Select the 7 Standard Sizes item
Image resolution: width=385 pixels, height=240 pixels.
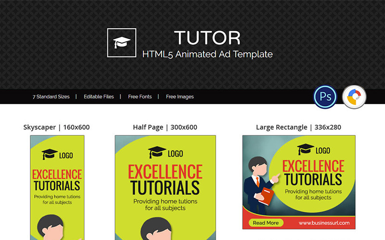click(x=51, y=97)
